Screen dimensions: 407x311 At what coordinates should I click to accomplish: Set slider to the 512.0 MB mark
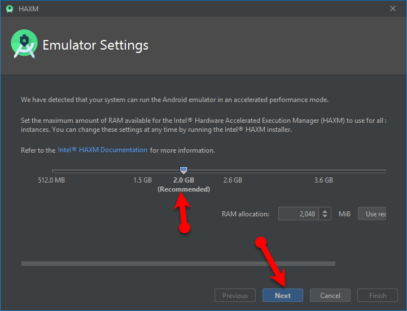click(51, 180)
